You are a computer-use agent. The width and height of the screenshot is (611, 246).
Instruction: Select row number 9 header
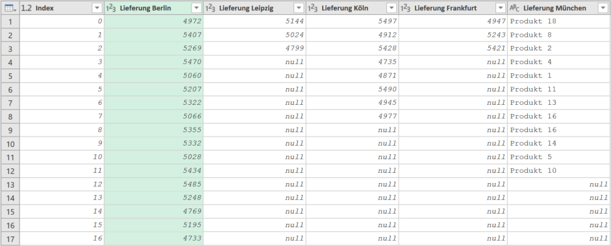pos(10,130)
